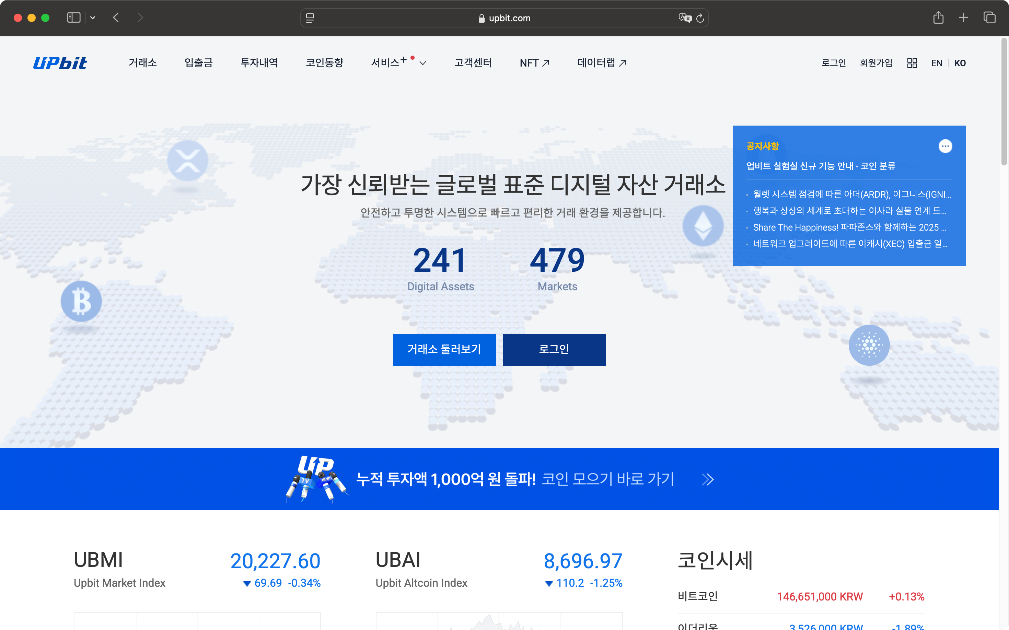Click 거래소 둘러보기 button
Viewport: 1009px width, 630px height.
pyautogui.click(x=444, y=350)
